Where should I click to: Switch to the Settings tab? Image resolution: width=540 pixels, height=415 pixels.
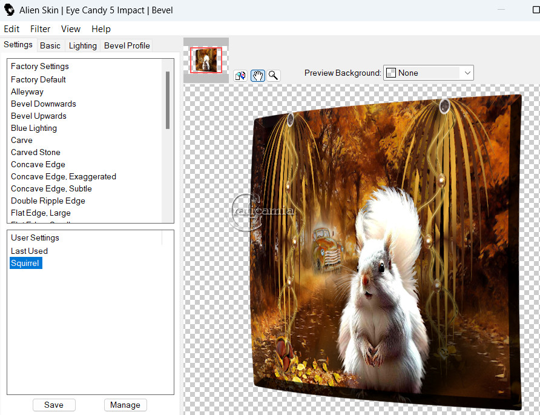pyautogui.click(x=18, y=45)
